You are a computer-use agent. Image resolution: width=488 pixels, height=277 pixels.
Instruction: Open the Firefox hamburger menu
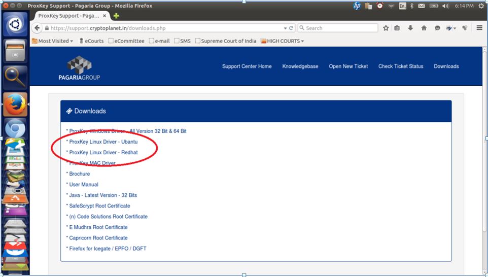tap(479, 28)
